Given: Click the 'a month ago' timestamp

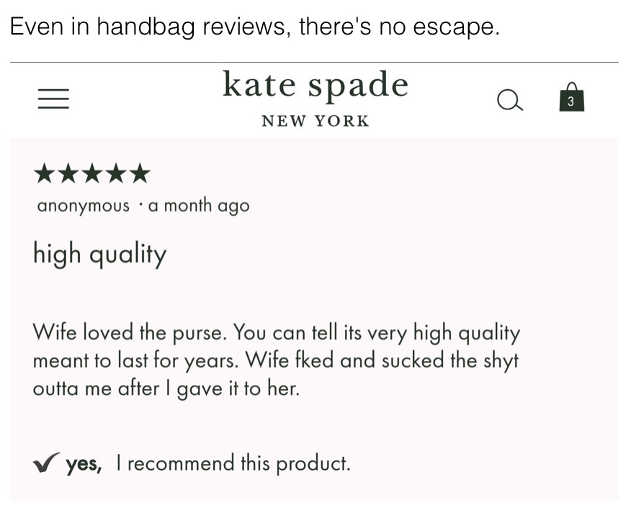Looking at the screenshot, I should click(x=199, y=205).
